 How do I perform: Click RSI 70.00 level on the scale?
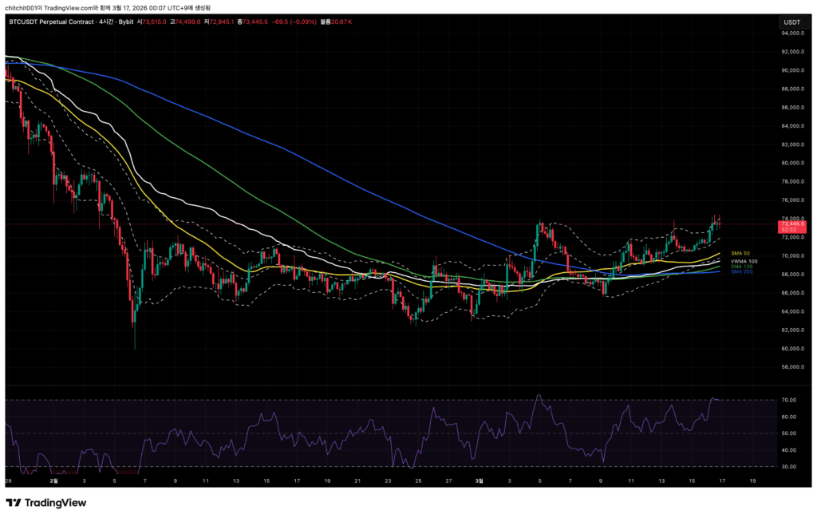coord(790,400)
